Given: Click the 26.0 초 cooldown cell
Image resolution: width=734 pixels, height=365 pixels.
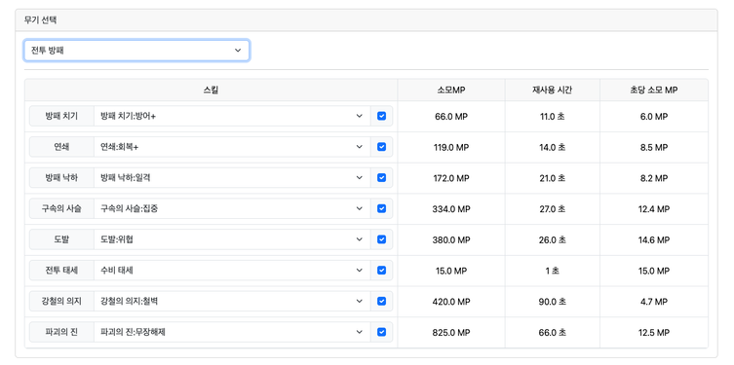Looking at the screenshot, I should (553, 239).
